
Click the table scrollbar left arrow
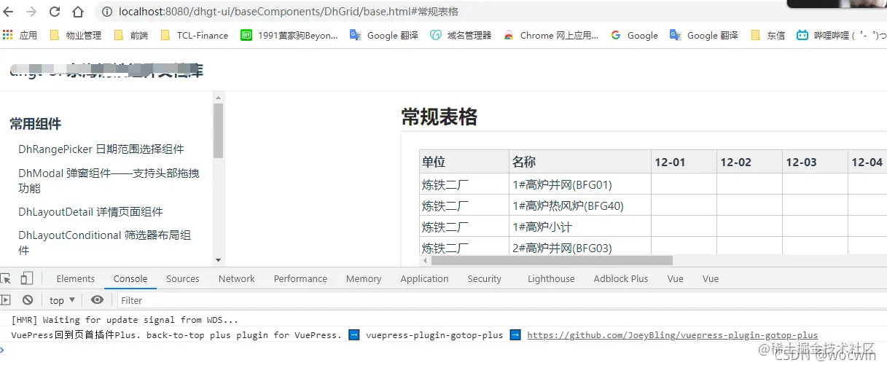pos(425,260)
